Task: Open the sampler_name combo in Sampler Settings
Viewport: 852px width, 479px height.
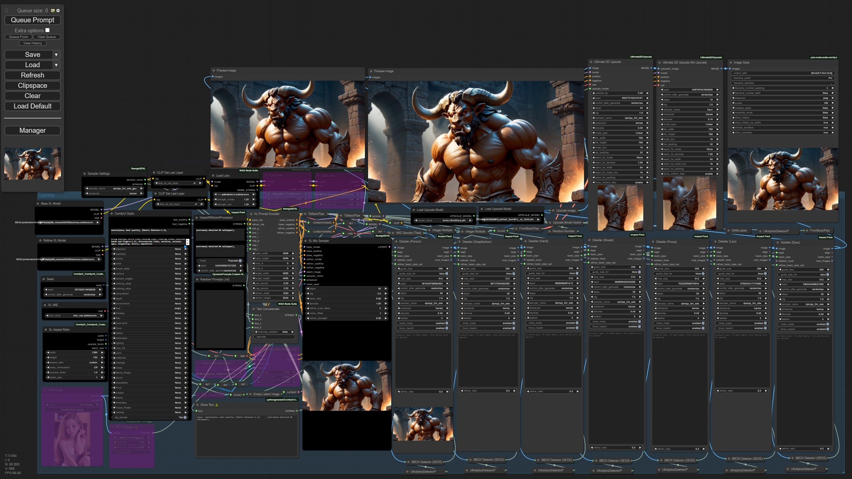Action: click(114, 189)
